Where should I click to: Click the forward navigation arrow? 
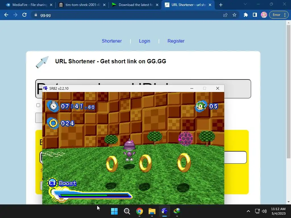click(x=15, y=15)
